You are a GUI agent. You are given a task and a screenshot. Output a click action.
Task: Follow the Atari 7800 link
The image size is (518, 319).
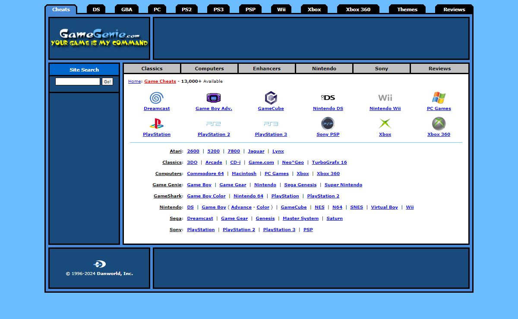[x=234, y=151]
